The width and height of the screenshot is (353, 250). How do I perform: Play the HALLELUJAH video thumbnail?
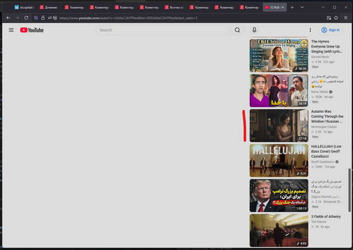pyautogui.click(x=279, y=161)
